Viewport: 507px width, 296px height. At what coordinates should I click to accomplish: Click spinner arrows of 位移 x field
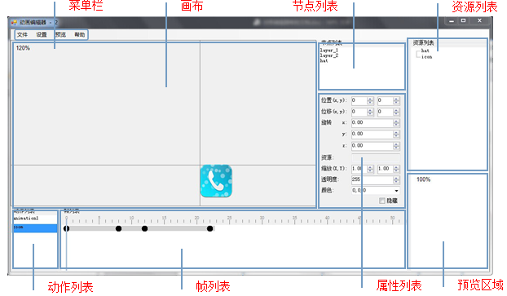point(370,112)
